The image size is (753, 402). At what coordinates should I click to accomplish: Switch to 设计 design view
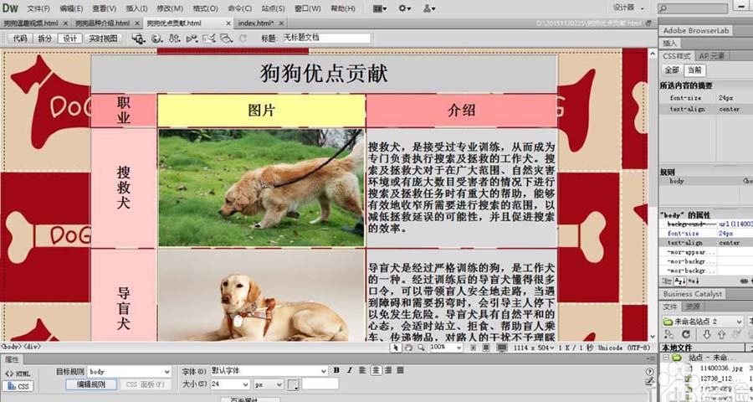point(69,39)
